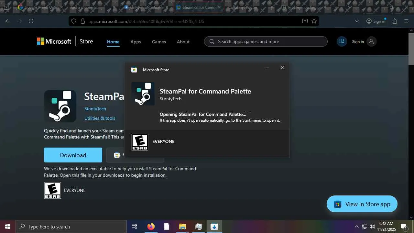The image size is (414, 233).
Task: Open the Windows Start menu
Action: tap(8, 227)
